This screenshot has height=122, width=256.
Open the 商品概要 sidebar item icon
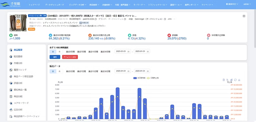tap(11, 50)
